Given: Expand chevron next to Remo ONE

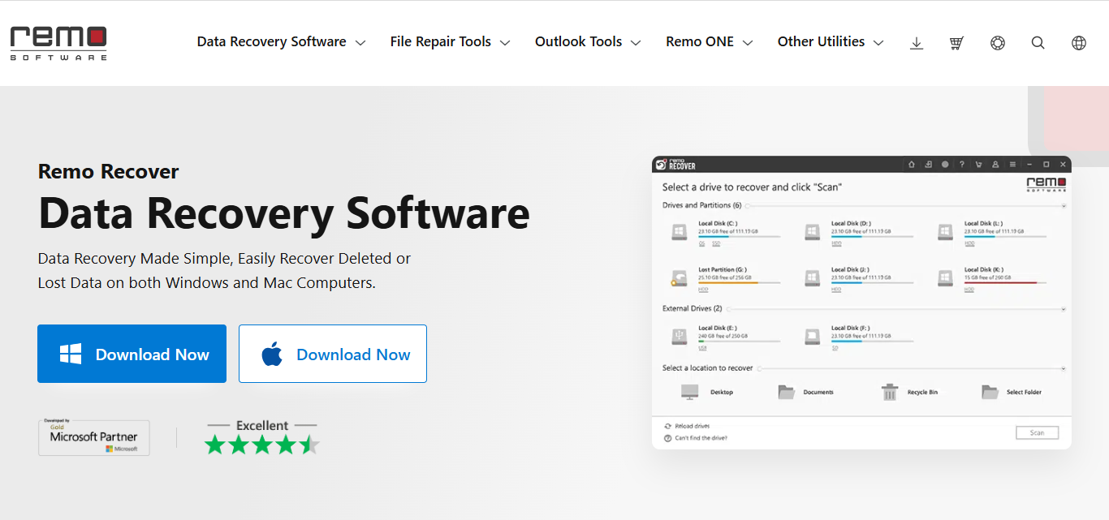Looking at the screenshot, I should (748, 43).
